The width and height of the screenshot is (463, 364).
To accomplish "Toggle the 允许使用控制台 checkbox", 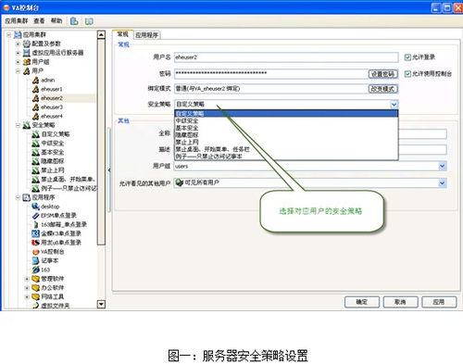I will (x=407, y=73).
